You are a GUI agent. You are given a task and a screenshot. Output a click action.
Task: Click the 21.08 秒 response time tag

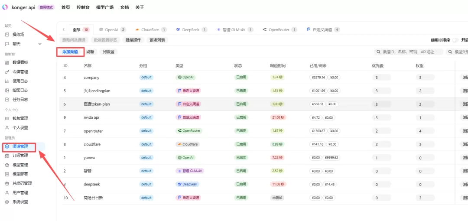278,117
